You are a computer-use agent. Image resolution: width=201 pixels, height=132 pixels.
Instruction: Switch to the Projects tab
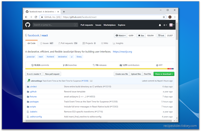point(89,43)
